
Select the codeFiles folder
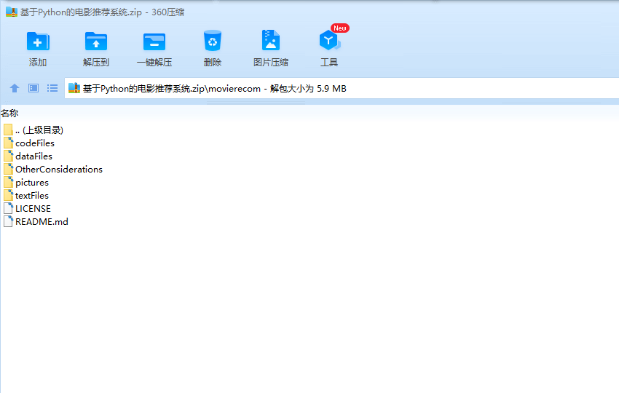tap(29, 143)
